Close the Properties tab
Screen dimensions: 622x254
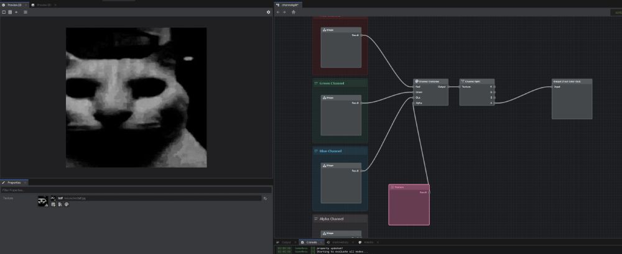pyautogui.click(x=25, y=183)
